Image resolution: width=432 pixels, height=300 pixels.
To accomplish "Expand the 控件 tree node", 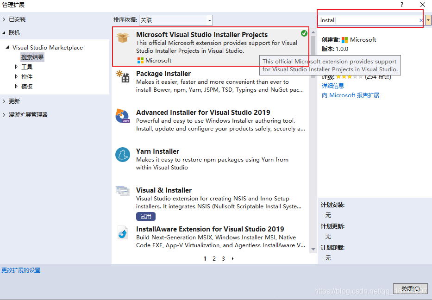I will click(16, 76).
